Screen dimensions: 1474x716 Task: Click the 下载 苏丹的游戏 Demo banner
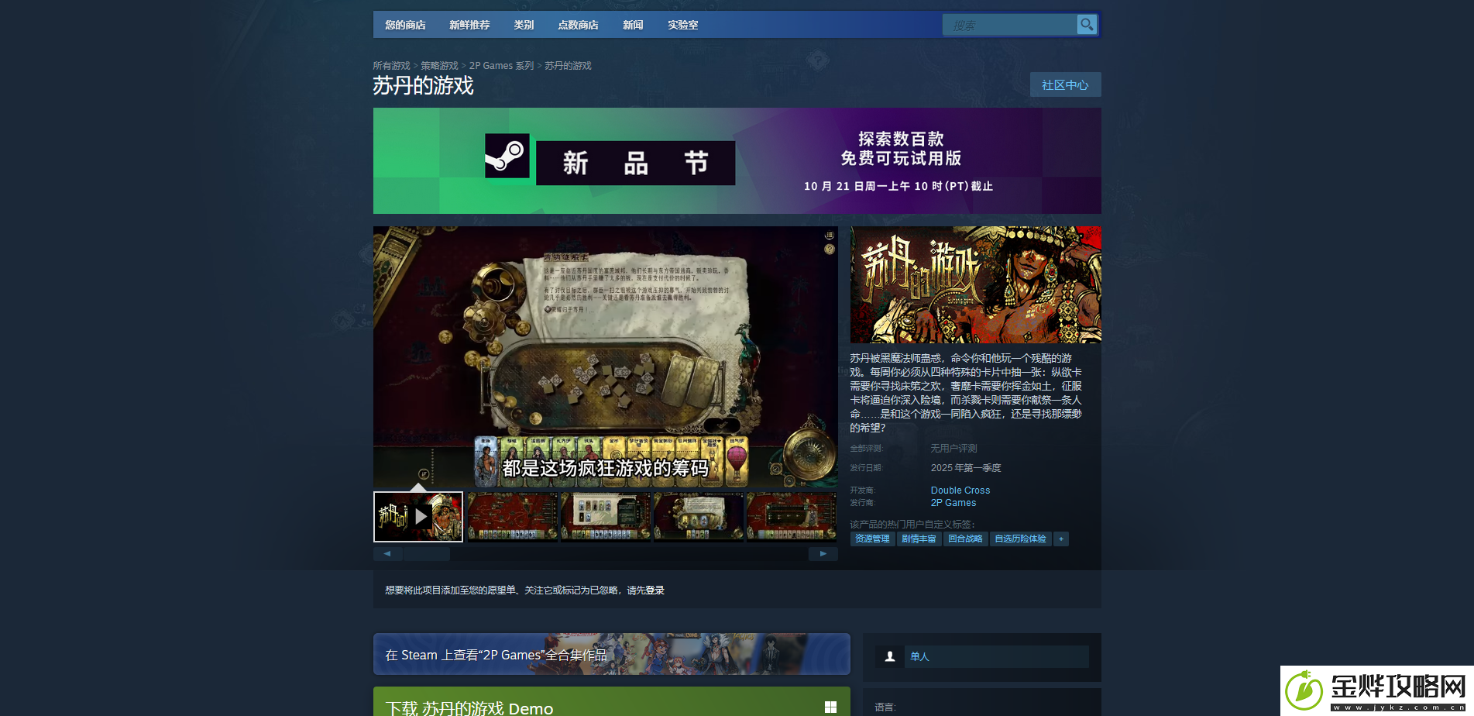point(611,702)
